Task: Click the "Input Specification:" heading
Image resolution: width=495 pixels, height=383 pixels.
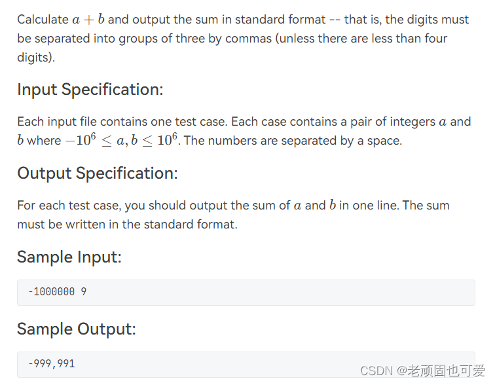Action: [90, 90]
